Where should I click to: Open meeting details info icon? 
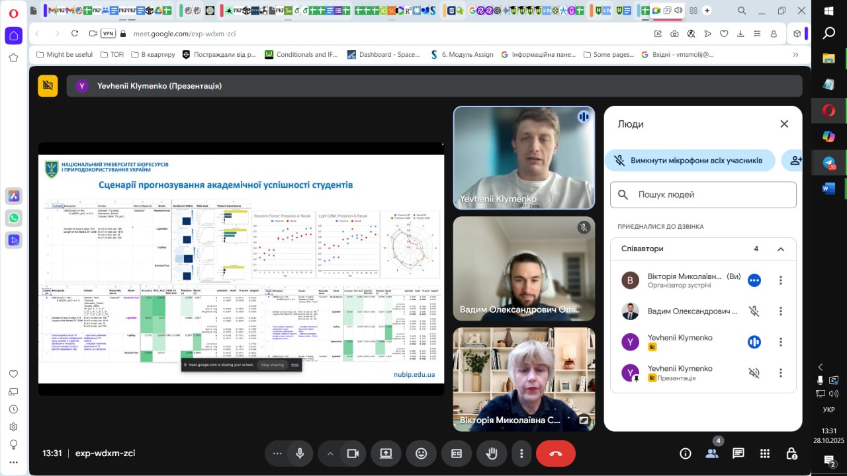click(686, 454)
